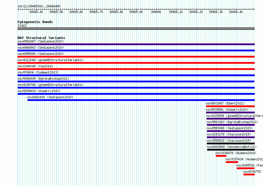
Task: Open nsv5601967 (Ebert2021) label
Action: (225, 103)
